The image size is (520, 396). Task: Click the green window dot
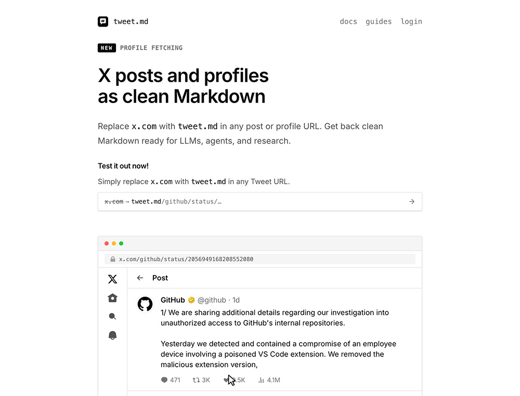121,244
